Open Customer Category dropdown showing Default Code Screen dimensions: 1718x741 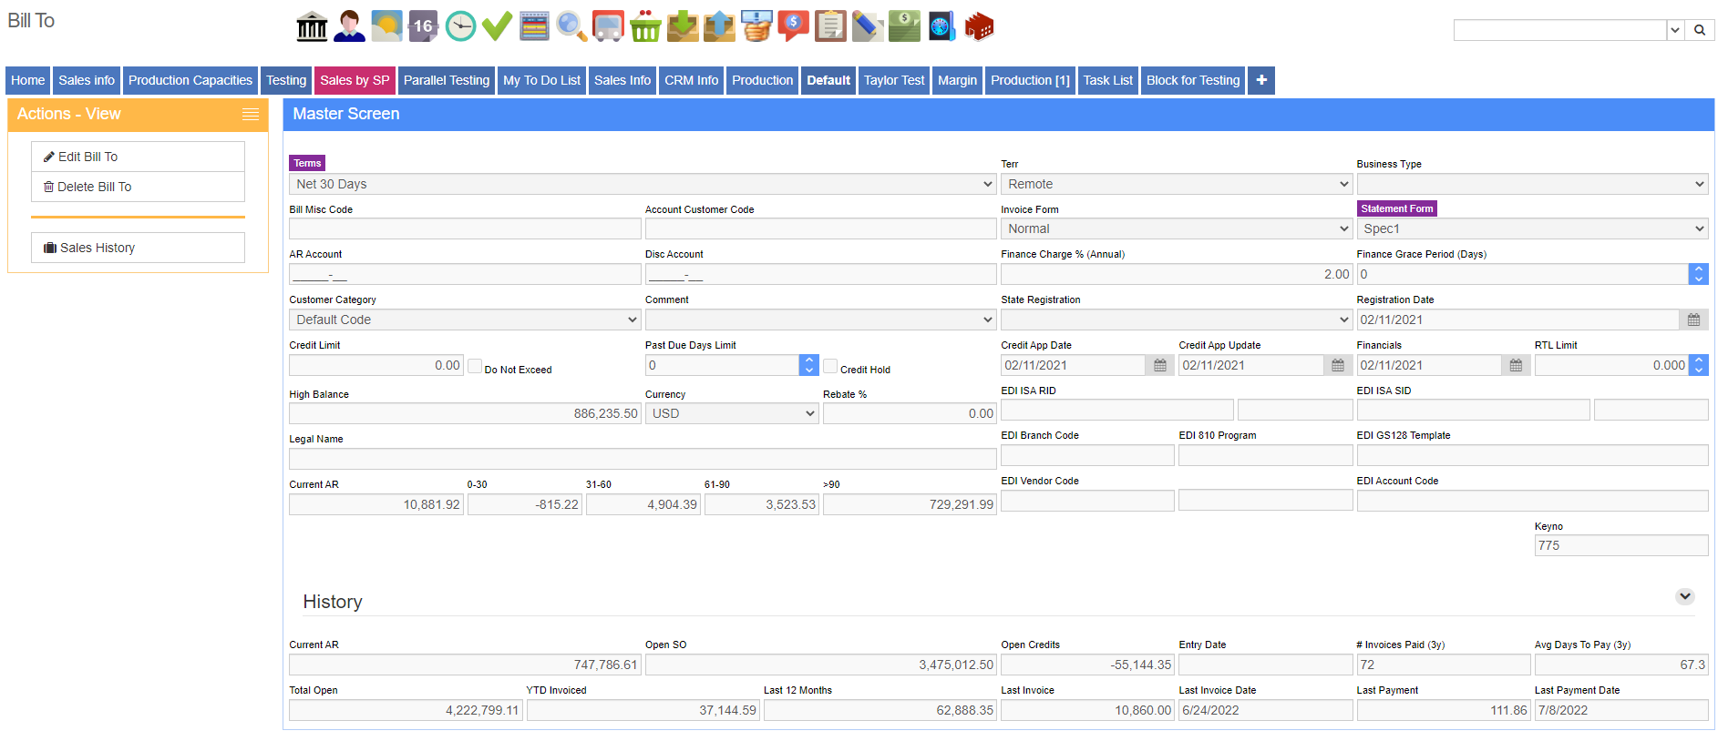[x=466, y=320]
